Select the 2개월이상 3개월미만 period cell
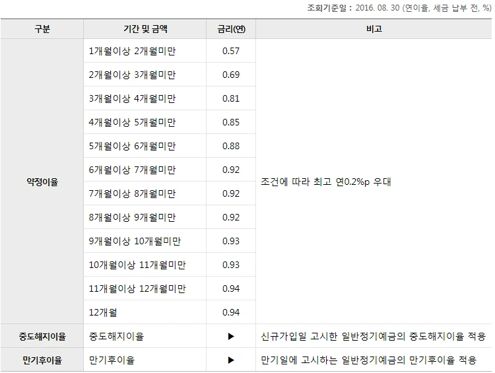Image resolution: width=495 pixels, height=373 pixels. tap(145, 75)
